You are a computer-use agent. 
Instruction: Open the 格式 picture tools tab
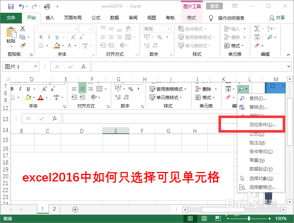click(192, 18)
